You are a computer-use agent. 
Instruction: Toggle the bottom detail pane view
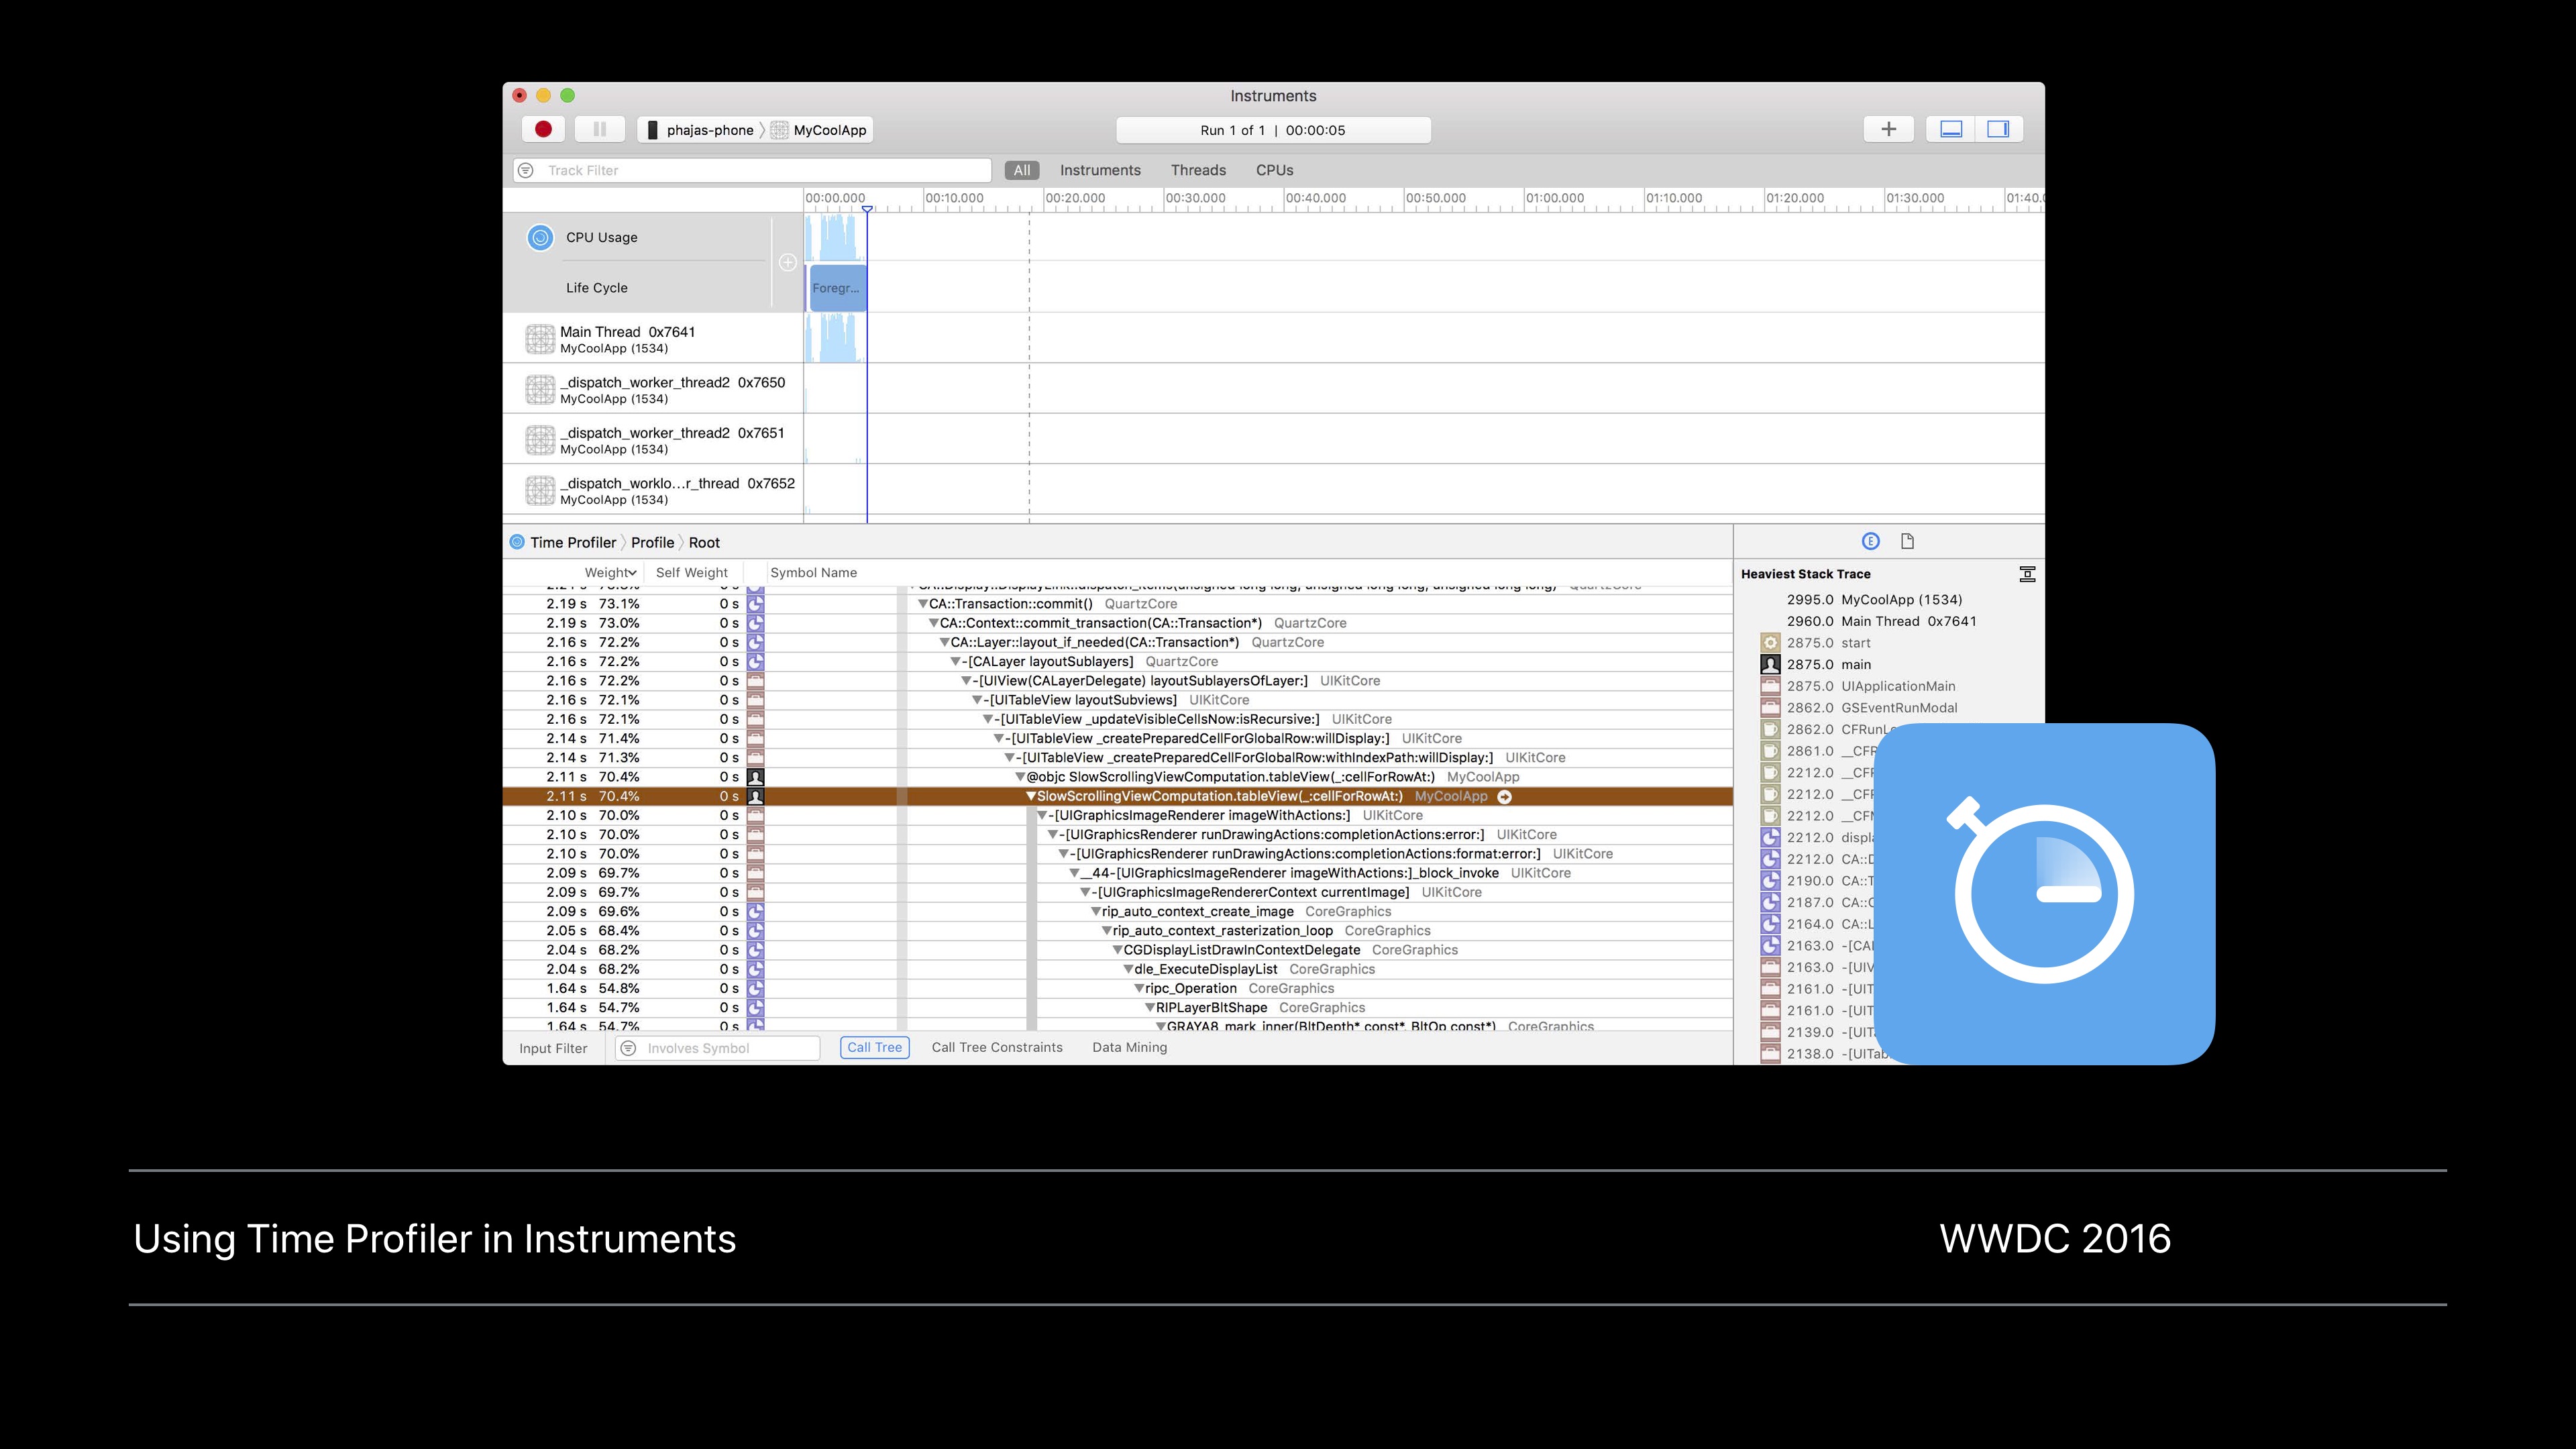[1951, 129]
